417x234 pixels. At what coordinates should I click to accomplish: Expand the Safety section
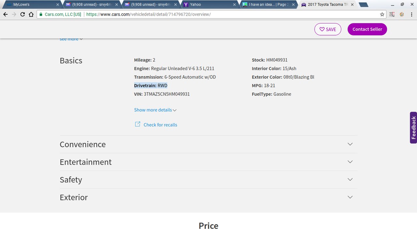(208, 180)
